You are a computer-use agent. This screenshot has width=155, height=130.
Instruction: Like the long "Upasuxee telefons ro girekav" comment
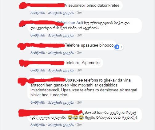point(38,102)
